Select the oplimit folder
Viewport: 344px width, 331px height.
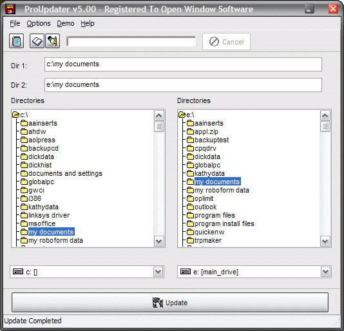200,198
